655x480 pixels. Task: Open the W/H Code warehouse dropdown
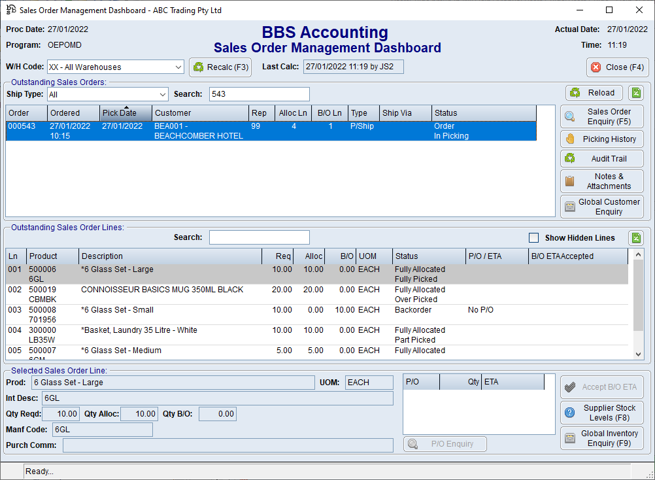pyautogui.click(x=176, y=66)
